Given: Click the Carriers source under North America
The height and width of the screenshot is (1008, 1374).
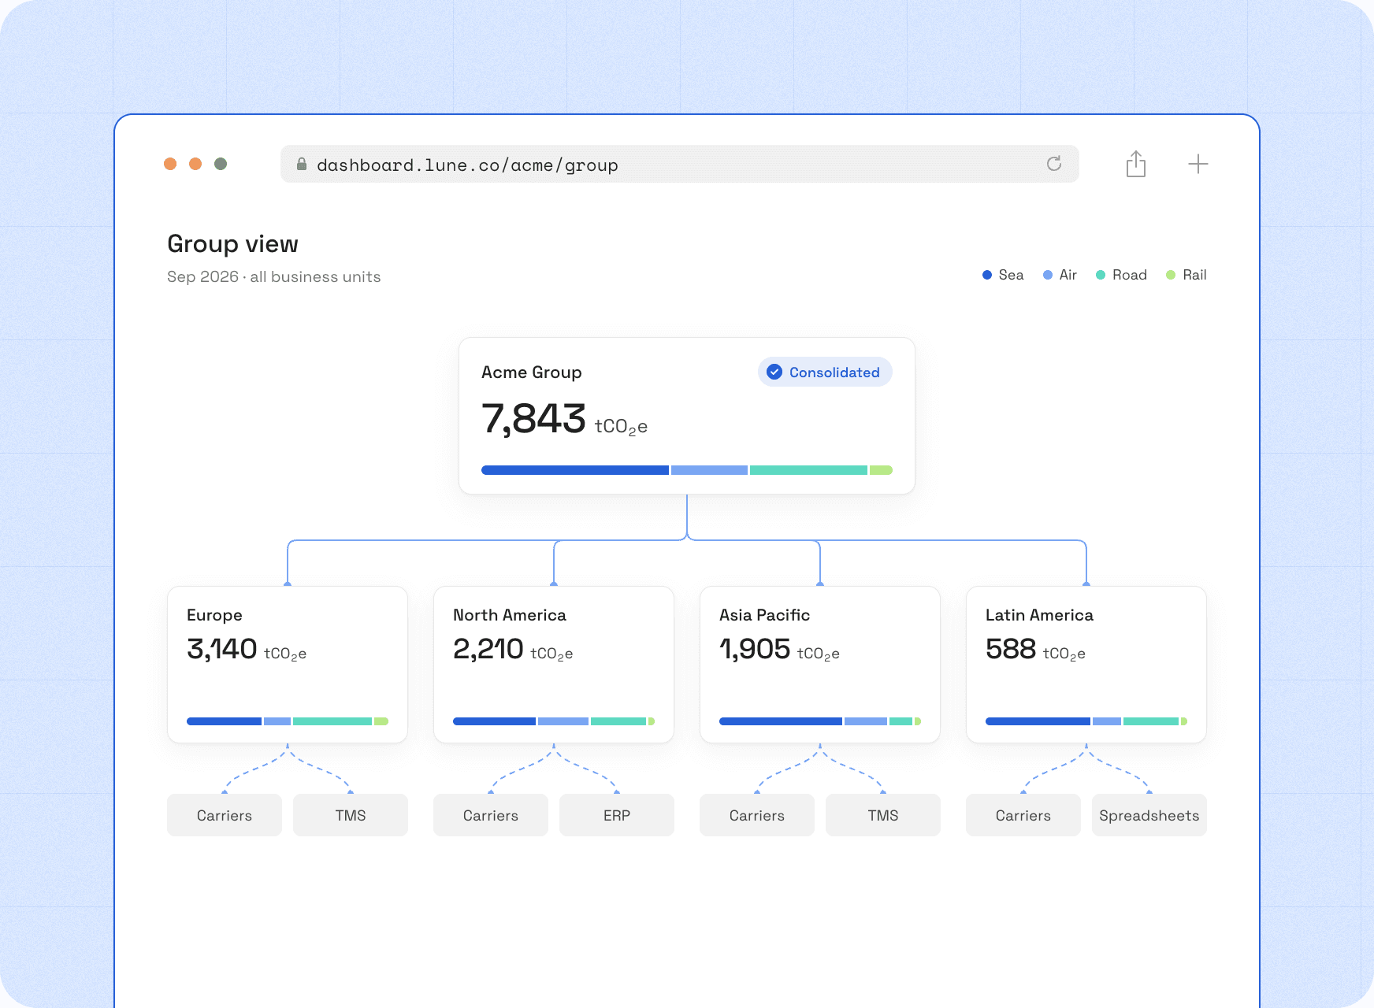Looking at the screenshot, I should coord(491,815).
